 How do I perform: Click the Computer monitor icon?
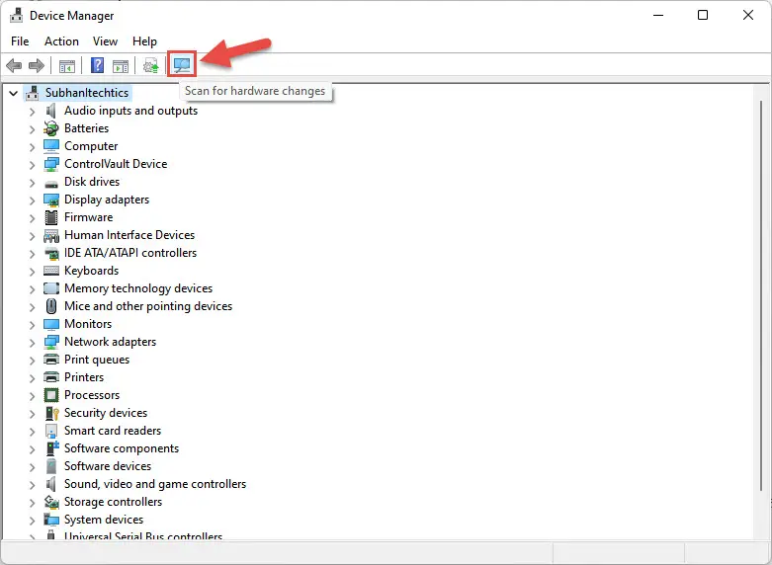pyautogui.click(x=51, y=146)
